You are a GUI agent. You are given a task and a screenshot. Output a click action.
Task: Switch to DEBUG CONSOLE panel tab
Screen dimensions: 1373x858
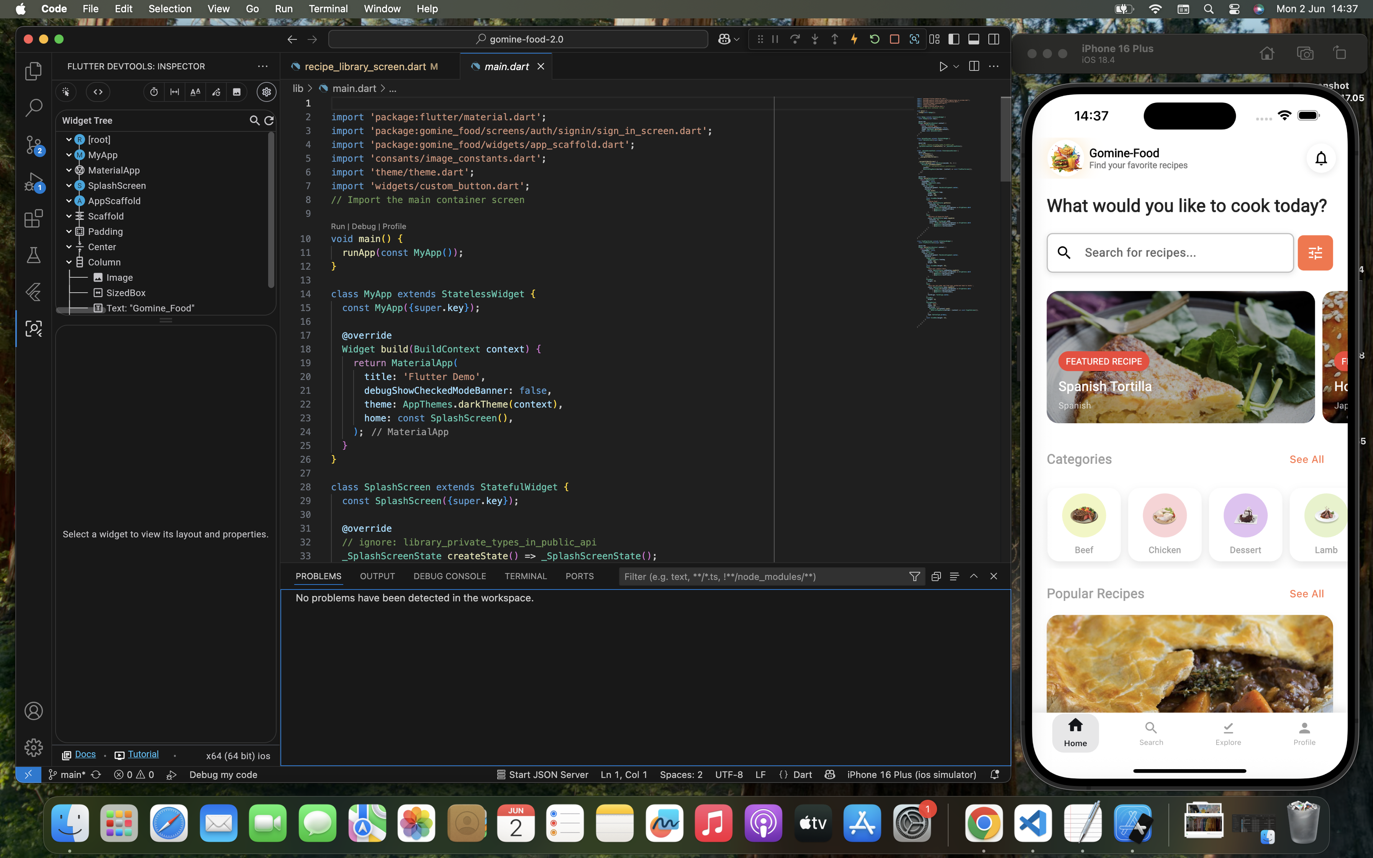pyautogui.click(x=450, y=576)
